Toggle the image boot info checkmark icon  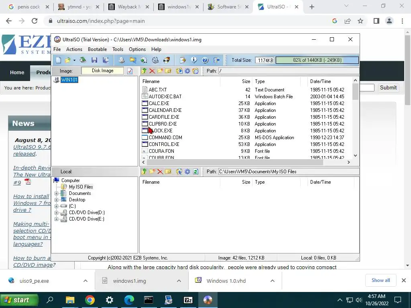point(130,71)
